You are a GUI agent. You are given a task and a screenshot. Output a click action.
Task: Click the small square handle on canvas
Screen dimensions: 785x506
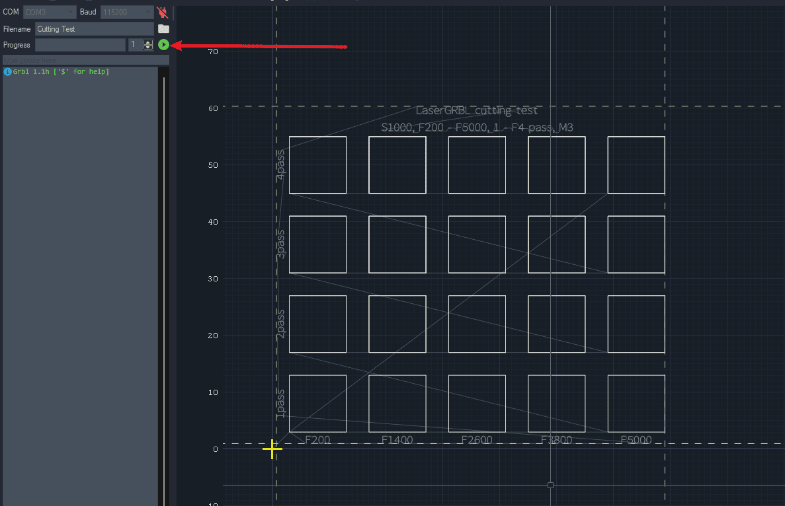click(x=550, y=485)
